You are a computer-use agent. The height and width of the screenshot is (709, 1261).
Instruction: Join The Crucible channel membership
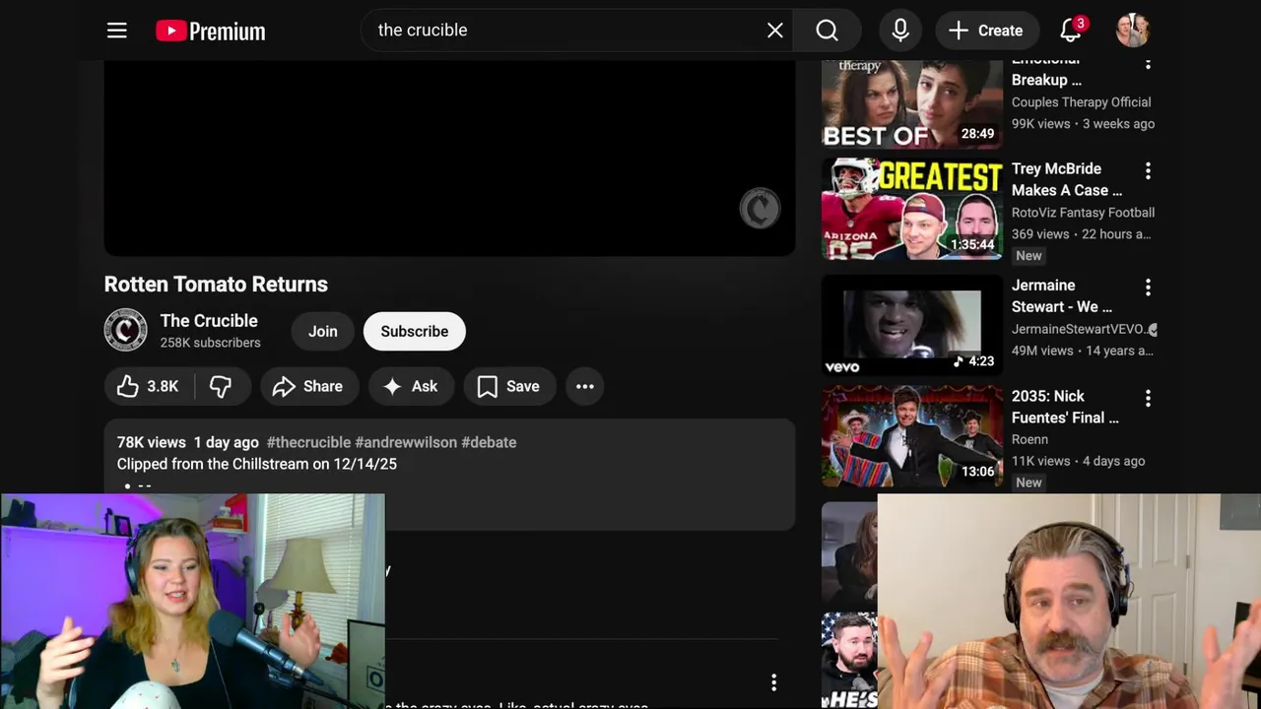pyautogui.click(x=323, y=331)
